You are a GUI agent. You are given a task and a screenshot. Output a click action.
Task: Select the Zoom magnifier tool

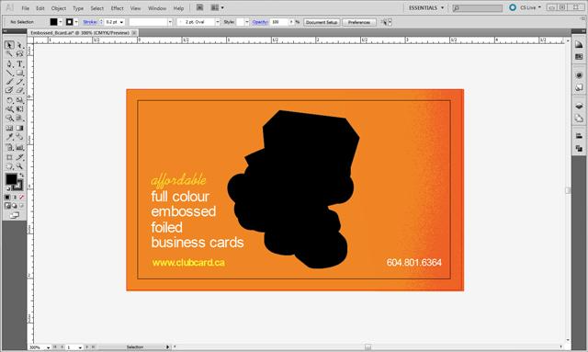tap(20, 166)
